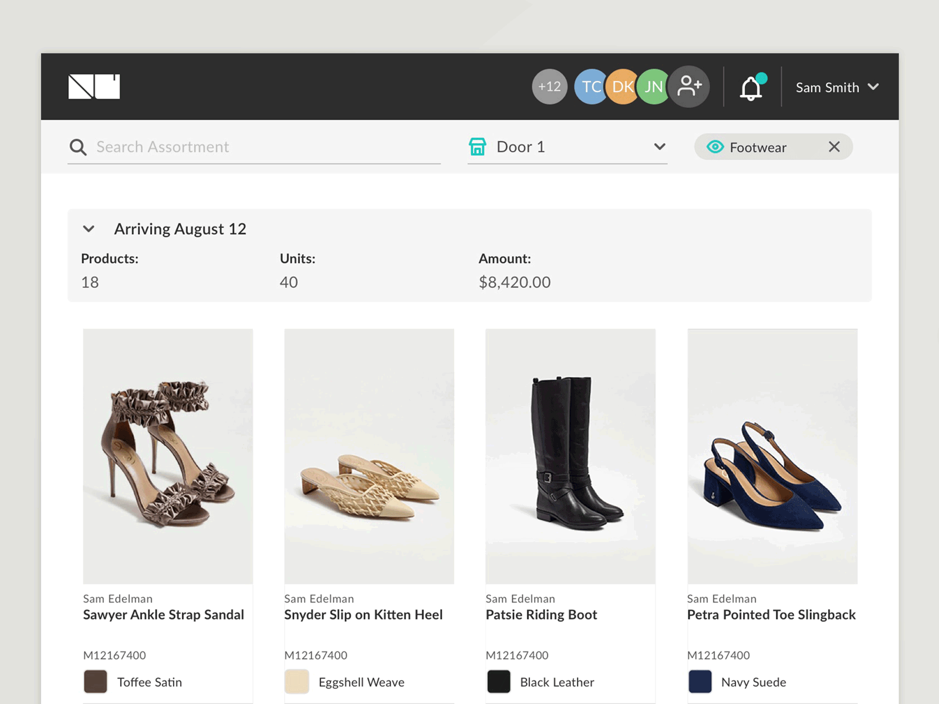Image resolution: width=939 pixels, height=704 pixels.
Task: Click M12167400 under Patsie Riding Boot
Action: point(517,655)
